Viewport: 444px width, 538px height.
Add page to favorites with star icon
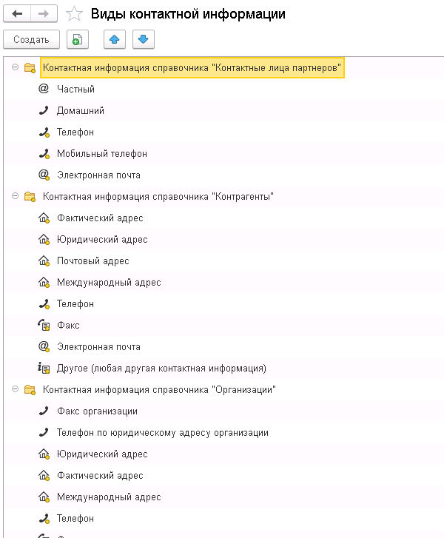coord(73,14)
